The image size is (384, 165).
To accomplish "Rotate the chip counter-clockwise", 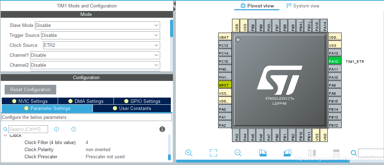I will click(x=287, y=153).
